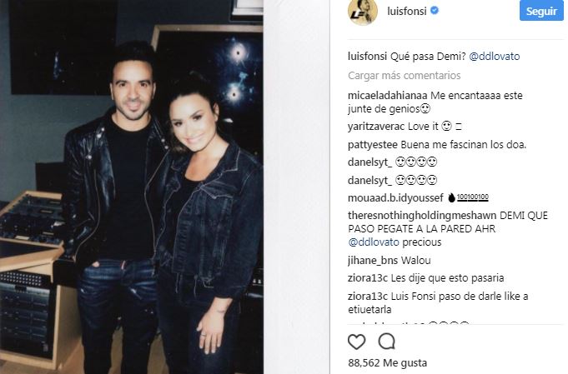Viewport: 568px width, 374px height.
Task: Open luisfonsi profile avatar picture
Action: 363,11
